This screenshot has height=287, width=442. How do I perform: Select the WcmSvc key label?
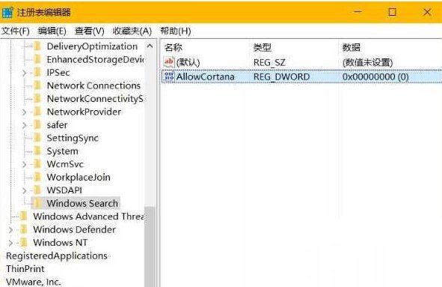coord(65,164)
